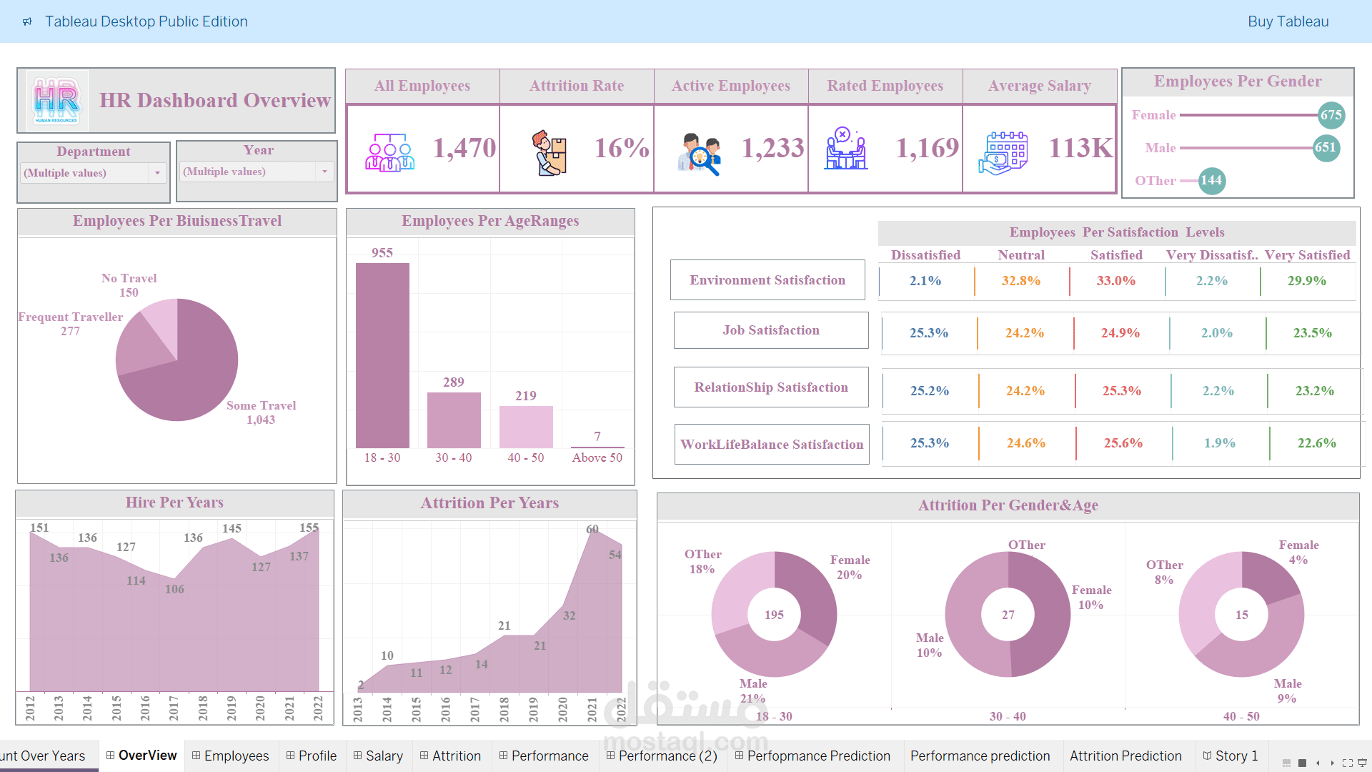The width and height of the screenshot is (1372, 772).
Task: Click the 15 donut chart center
Action: [1242, 615]
